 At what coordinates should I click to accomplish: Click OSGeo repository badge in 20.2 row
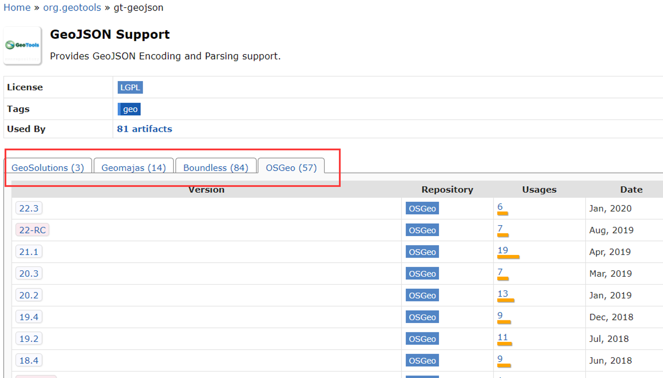coord(422,295)
